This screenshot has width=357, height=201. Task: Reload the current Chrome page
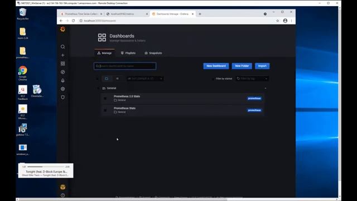pyautogui.click(x=73, y=21)
